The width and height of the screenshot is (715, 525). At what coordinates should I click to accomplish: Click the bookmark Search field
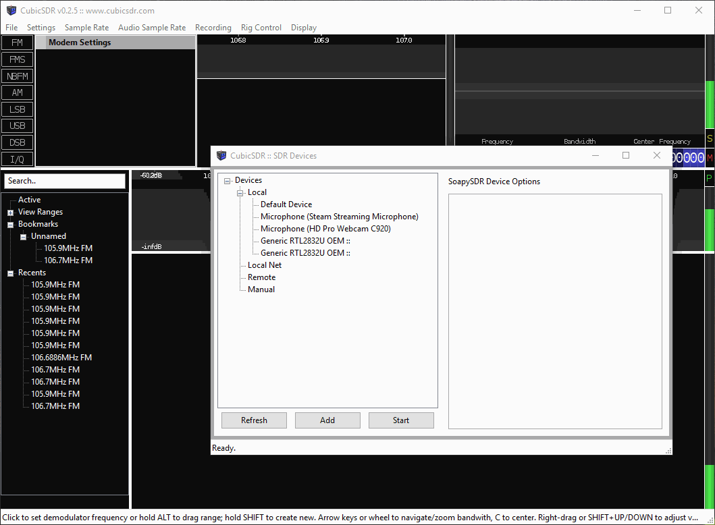tap(64, 181)
